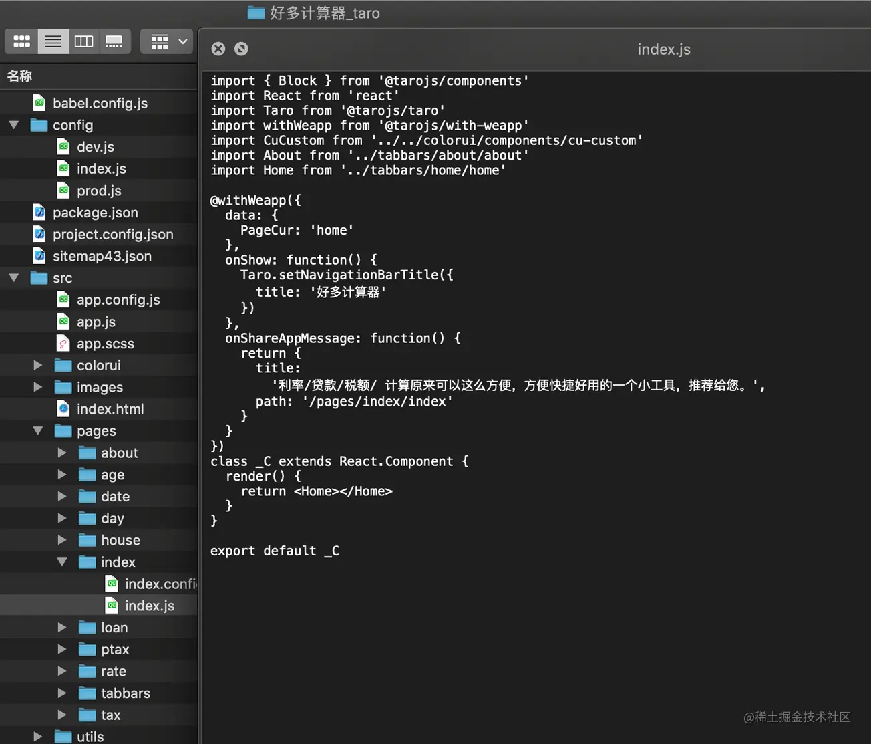Select the images folder icon
871x744 pixels.
tap(63, 387)
